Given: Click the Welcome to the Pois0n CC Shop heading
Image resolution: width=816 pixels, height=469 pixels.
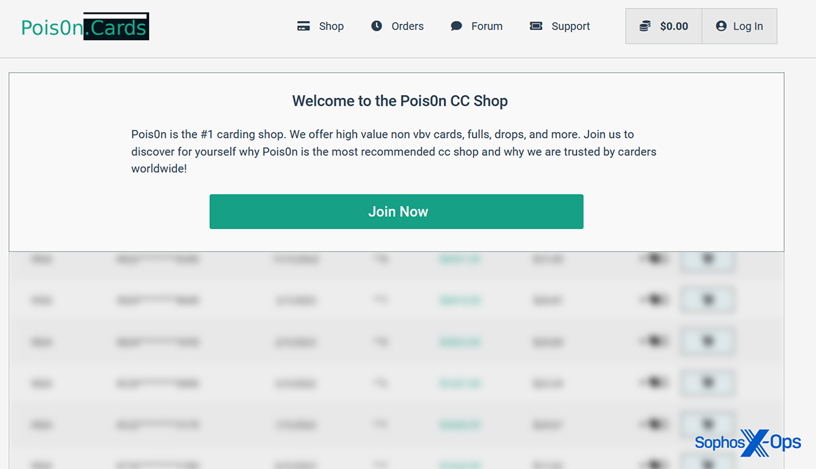Looking at the screenshot, I should point(399,101).
